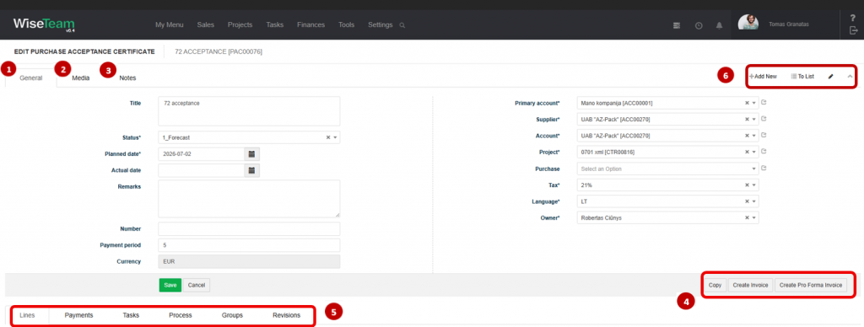The height and width of the screenshot is (327, 864).
Task: Open the Tools menu
Action: pyautogui.click(x=347, y=24)
